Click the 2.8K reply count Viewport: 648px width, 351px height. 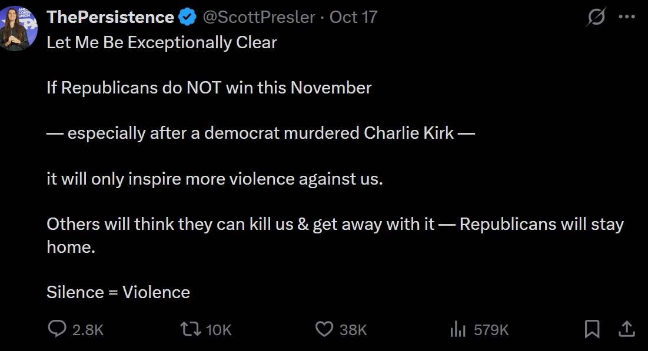88,330
